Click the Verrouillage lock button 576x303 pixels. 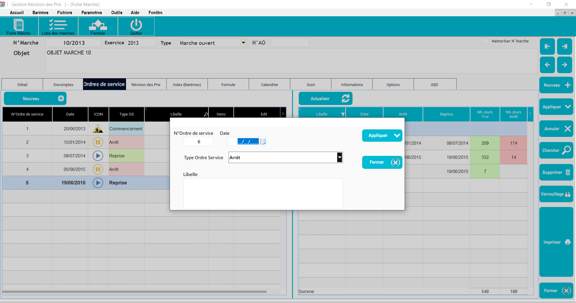556,194
